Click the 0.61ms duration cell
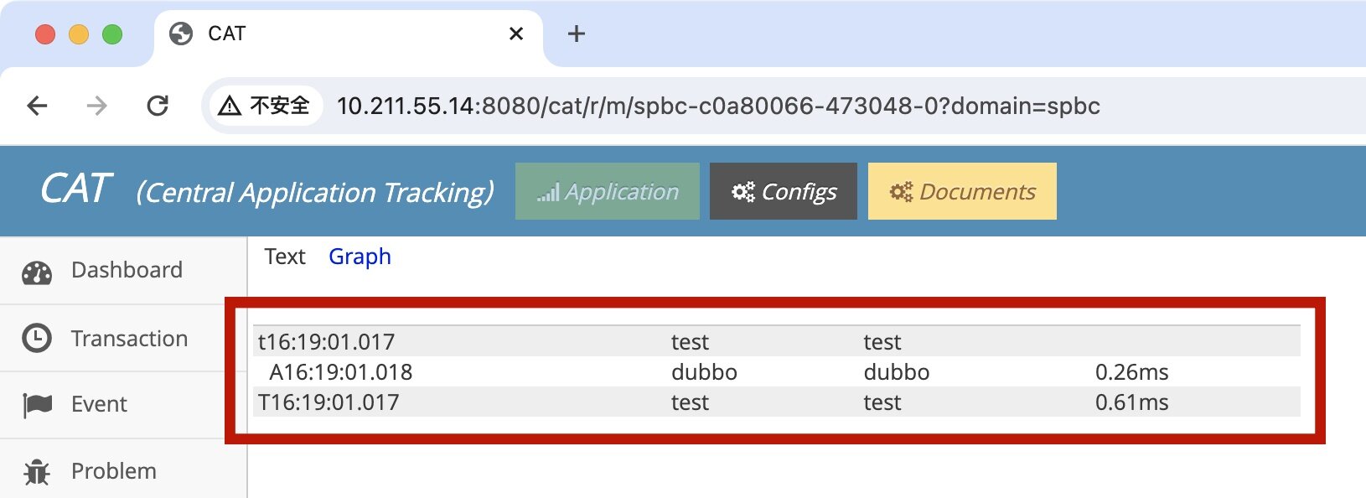The width and height of the screenshot is (1366, 498). coord(1131,402)
